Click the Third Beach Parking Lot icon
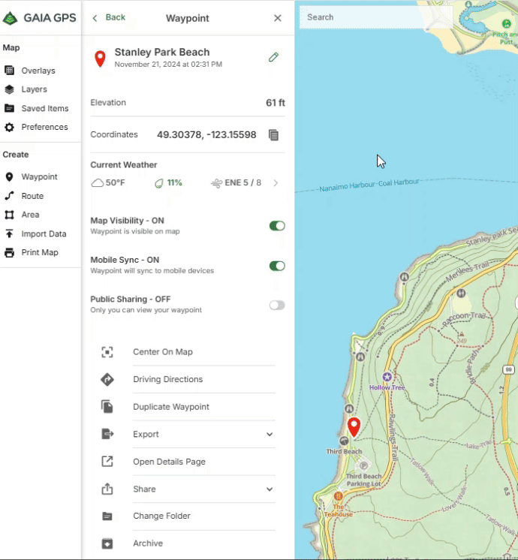 363,465
